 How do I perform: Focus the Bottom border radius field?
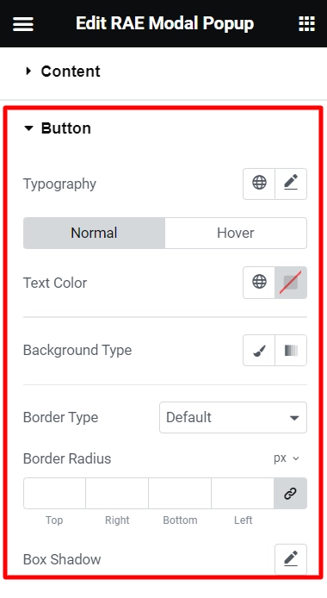tap(180, 493)
